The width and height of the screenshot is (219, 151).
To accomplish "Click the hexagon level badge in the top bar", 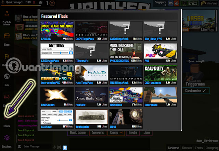I will click(52, 3).
